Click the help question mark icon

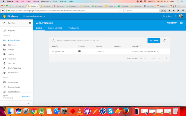pyautogui.click(x=181, y=23)
